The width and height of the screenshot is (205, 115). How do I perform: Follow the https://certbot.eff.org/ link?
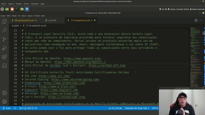(x=107, y=65)
